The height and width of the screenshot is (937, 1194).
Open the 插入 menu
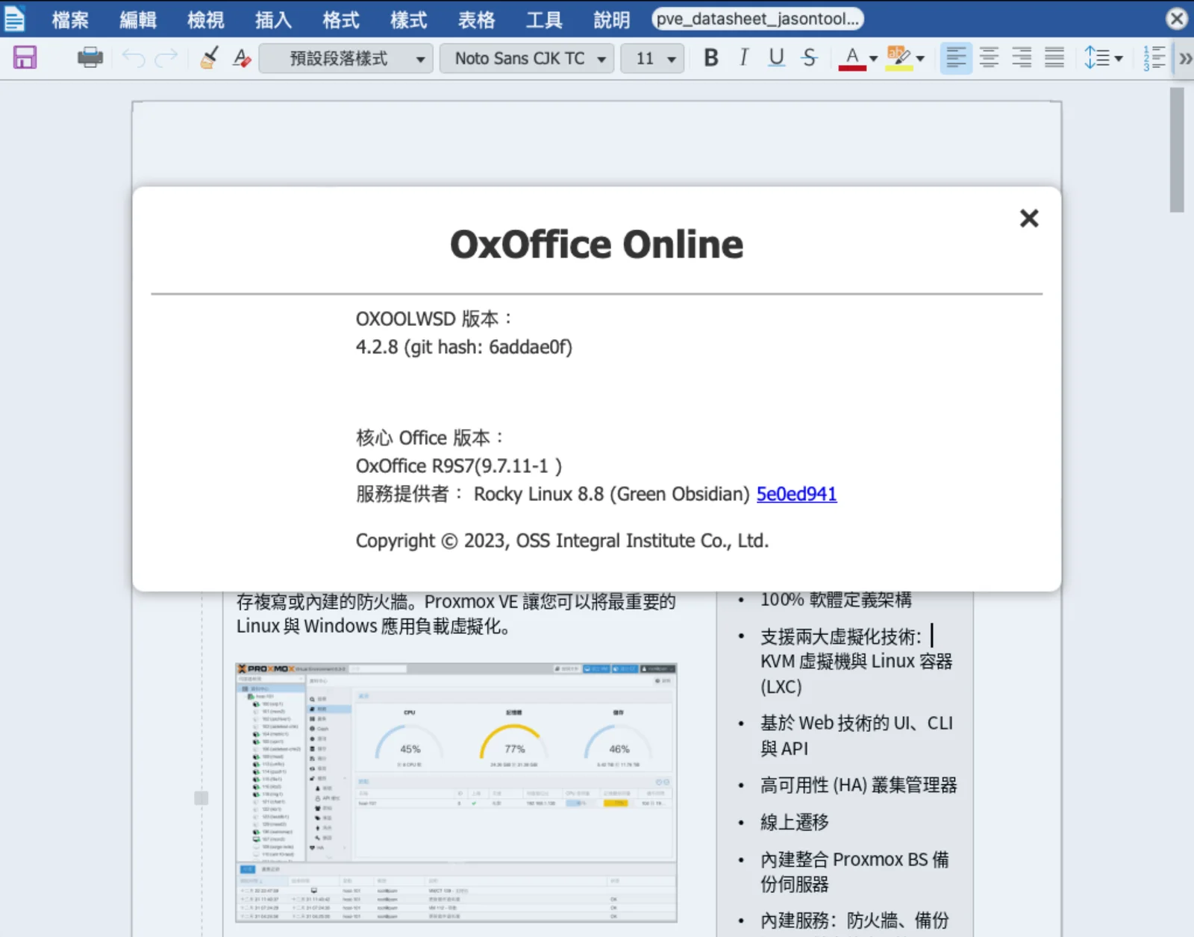click(x=273, y=19)
